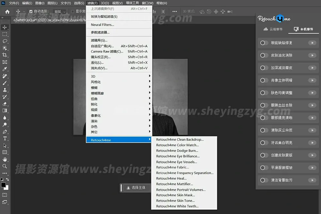The width and height of the screenshot is (321, 214).
Task: Change the screen mode icon
Action: tap(5, 202)
